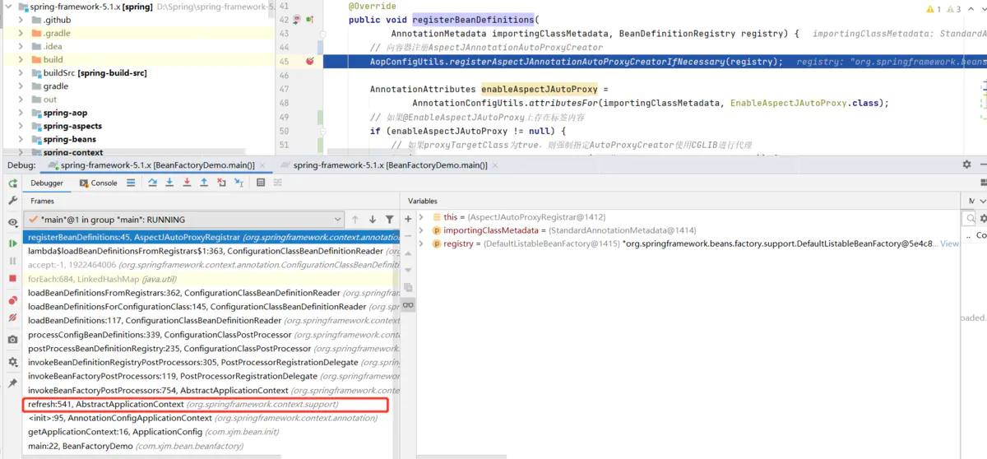Expand the spring-aop module in project tree
987x459 pixels.
21,113
